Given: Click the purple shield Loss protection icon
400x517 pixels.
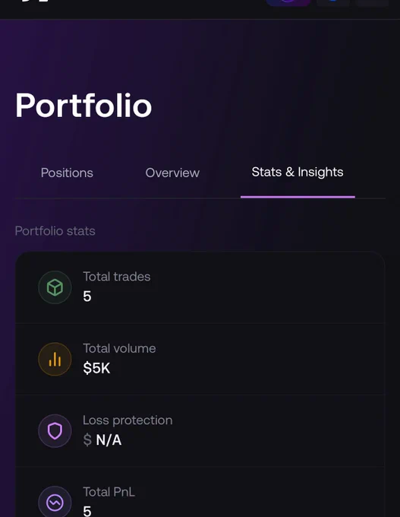Looking at the screenshot, I should [55, 431].
